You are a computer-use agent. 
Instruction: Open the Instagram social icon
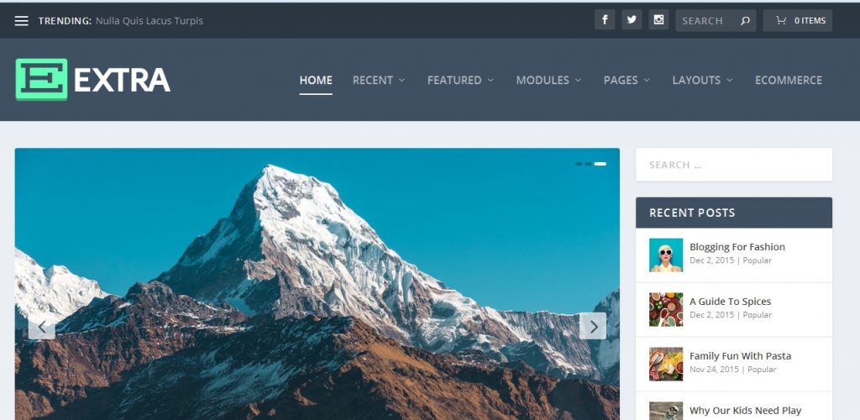point(658,20)
